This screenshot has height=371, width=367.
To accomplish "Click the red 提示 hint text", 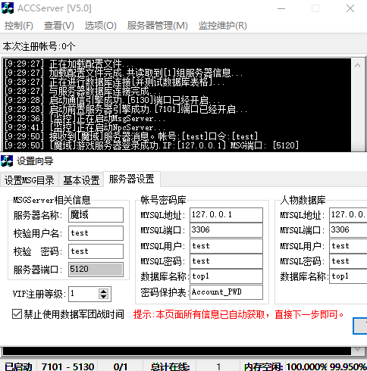I will 239,314.
